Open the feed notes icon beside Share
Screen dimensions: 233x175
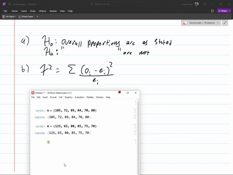click(213, 11)
